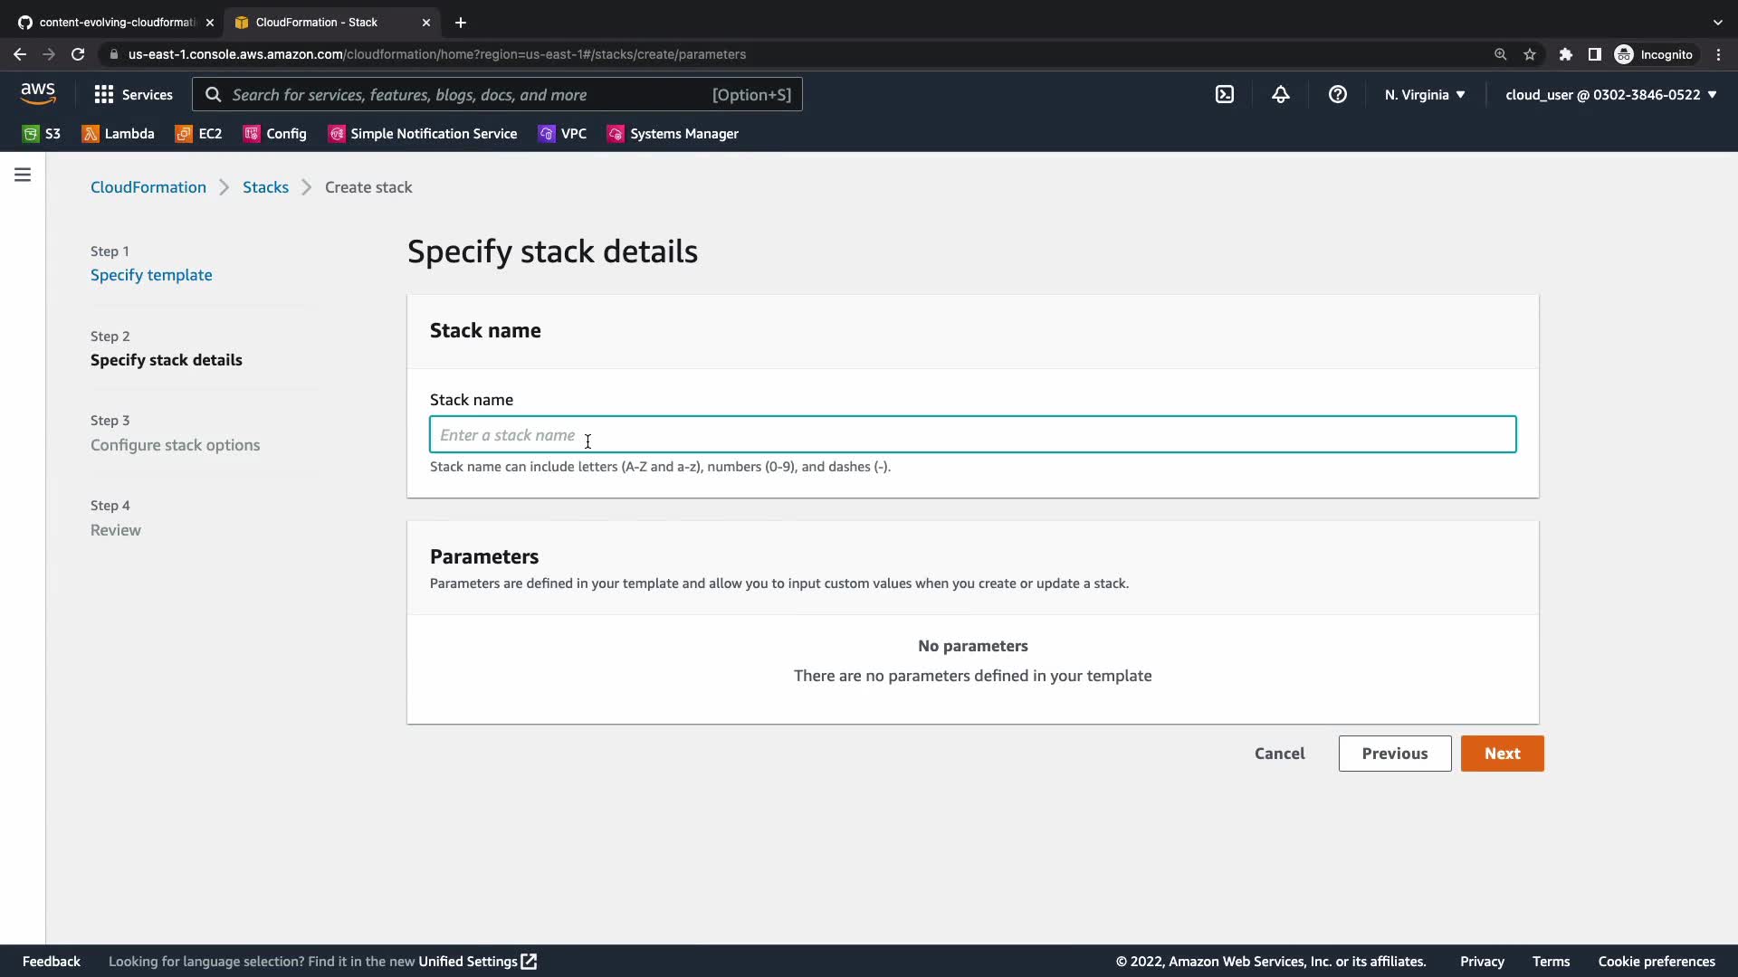
Task: Open the help question mark icon
Action: pos(1337,94)
